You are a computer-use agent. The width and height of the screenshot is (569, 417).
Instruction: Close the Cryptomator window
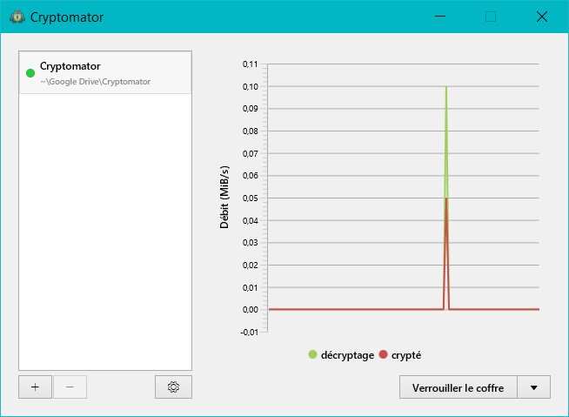click(542, 17)
